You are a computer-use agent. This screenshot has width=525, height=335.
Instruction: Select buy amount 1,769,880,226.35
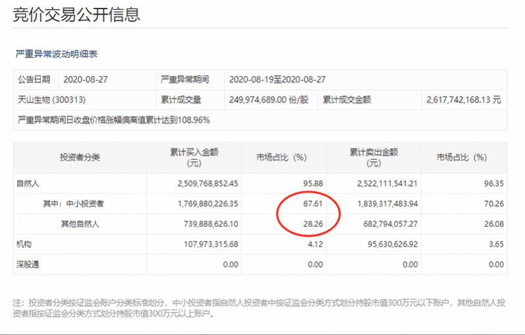pyautogui.click(x=207, y=204)
